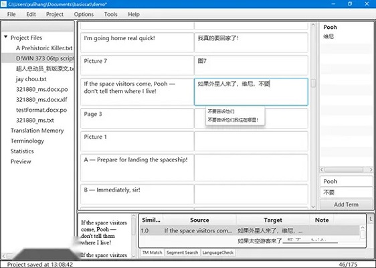Click the active translation text box for Pooh segment

251,92
